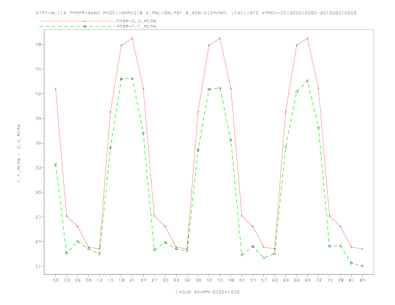
Task: Click MODEL=NAM/218 in the chart title
Action: point(123,13)
